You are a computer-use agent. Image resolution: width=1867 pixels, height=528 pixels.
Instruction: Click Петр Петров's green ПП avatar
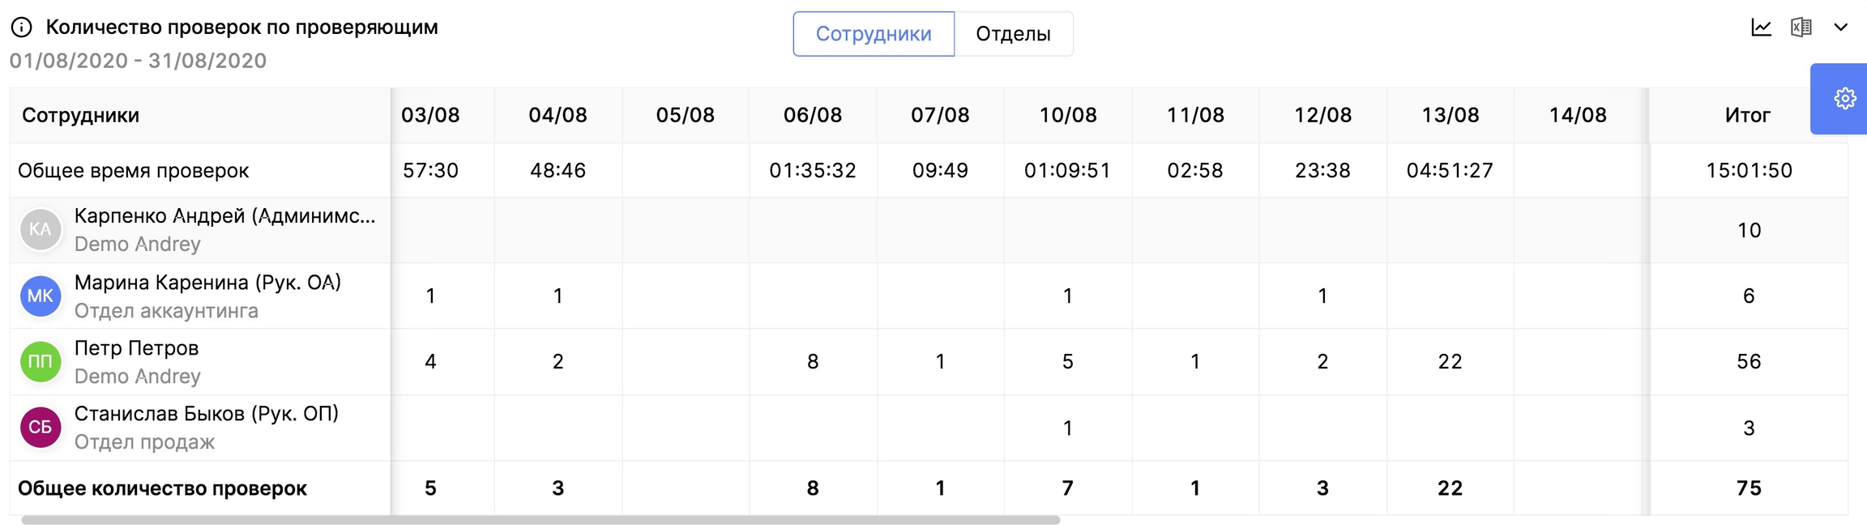tap(41, 362)
